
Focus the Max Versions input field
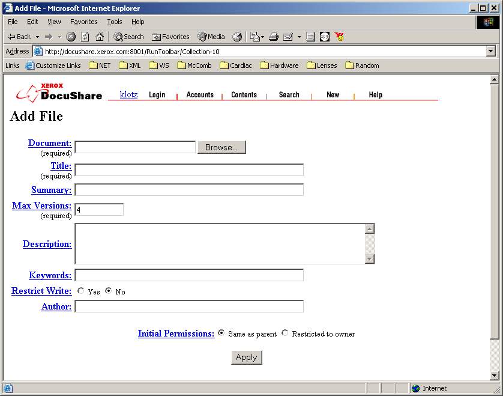click(x=99, y=210)
